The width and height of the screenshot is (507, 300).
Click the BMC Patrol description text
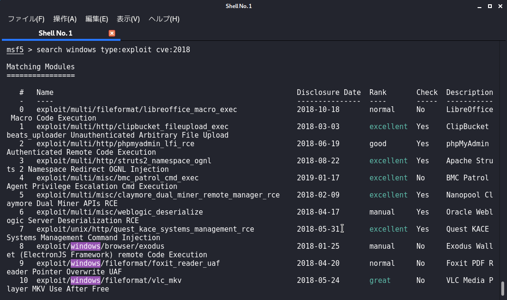pyautogui.click(x=468, y=178)
